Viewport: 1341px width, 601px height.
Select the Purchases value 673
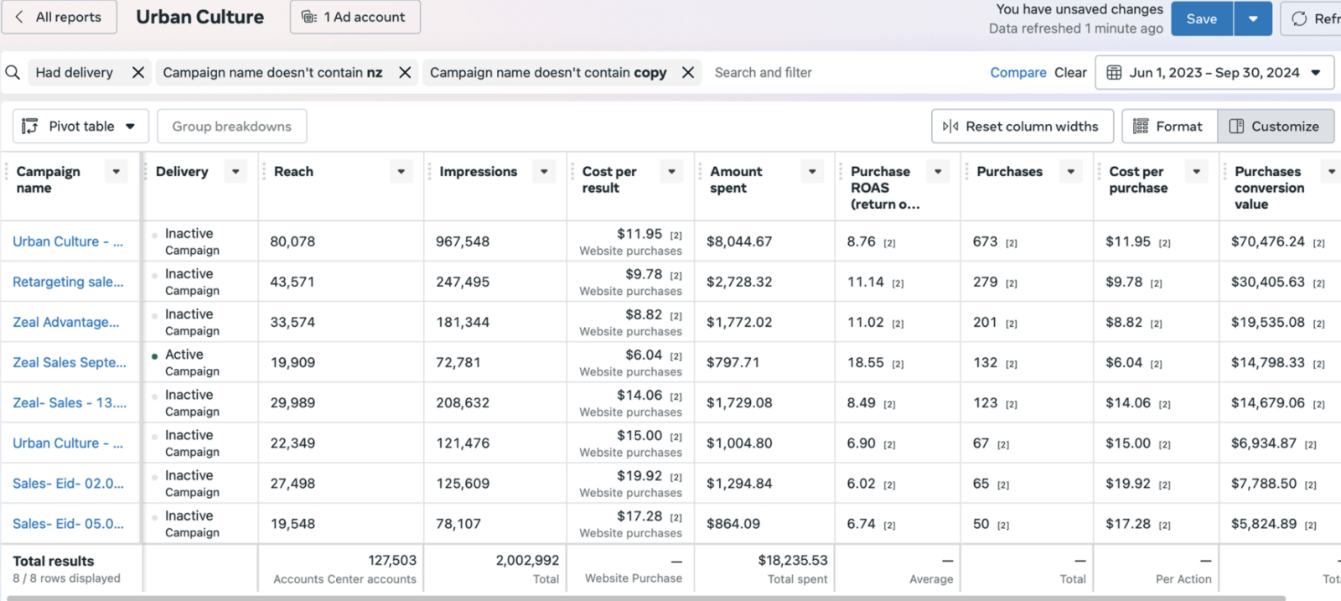pyautogui.click(x=986, y=241)
